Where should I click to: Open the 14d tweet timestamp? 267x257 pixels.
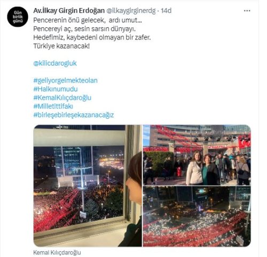click(x=166, y=11)
